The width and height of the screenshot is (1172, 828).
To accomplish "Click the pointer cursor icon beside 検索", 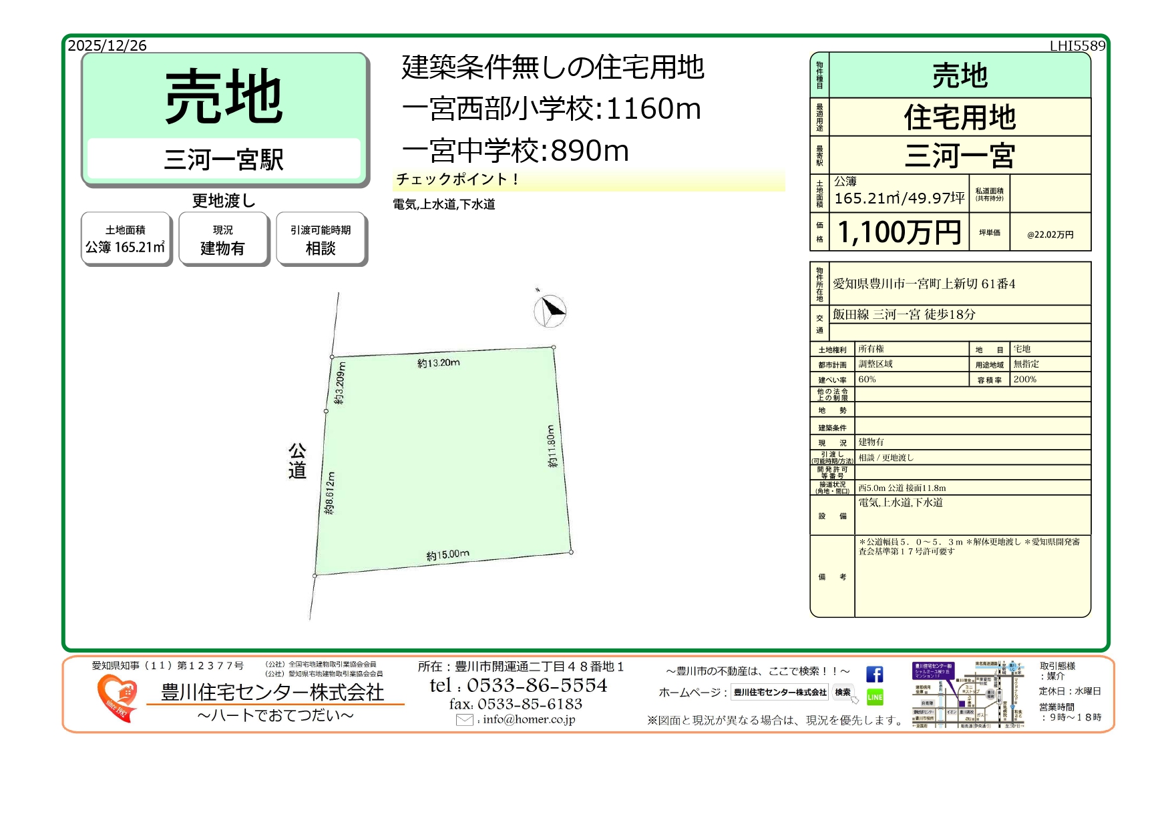I will tap(855, 700).
